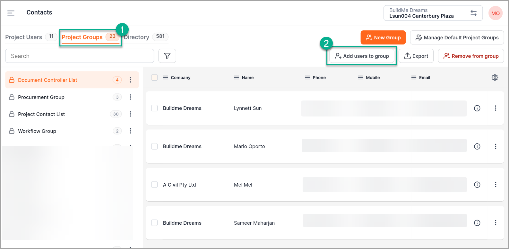Viewport: 509px width, 249px height.
Task: Check the box for Lynnett Sun
Action: (x=154, y=108)
